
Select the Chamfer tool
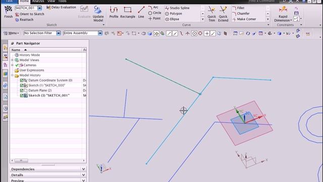tap(241, 14)
